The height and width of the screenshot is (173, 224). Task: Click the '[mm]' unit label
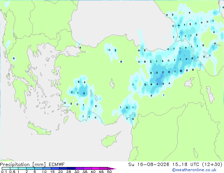coord(39,165)
